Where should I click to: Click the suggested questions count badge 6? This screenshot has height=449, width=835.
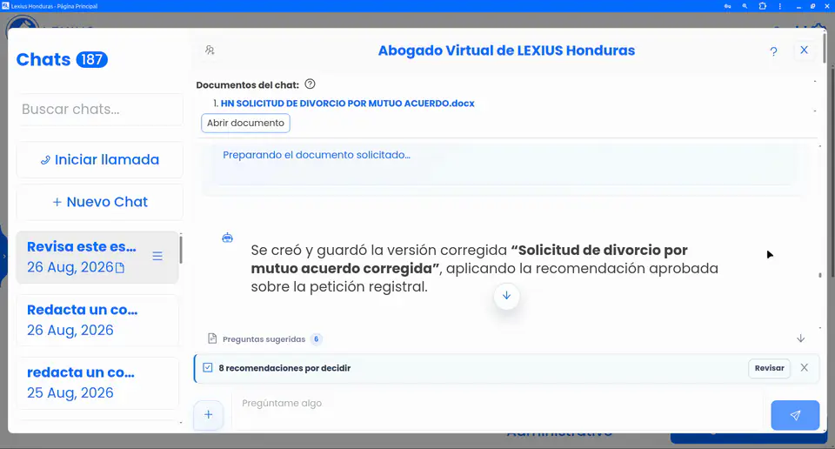pyautogui.click(x=317, y=339)
